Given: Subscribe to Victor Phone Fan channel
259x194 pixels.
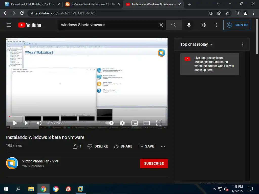Looking at the screenshot, I should [x=154, y=163].
